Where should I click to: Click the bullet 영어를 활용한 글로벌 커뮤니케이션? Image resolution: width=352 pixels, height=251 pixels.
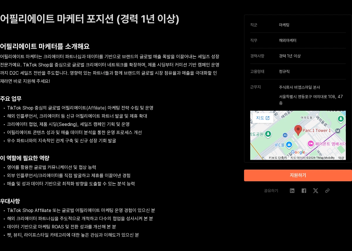coord(52,167)
